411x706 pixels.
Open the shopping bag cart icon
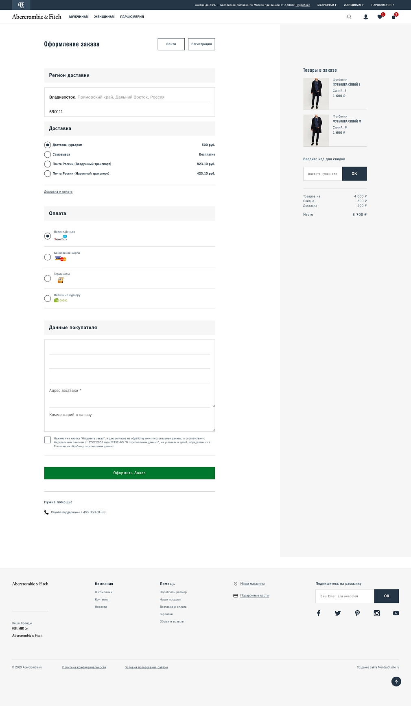click(x=394, y=17)
